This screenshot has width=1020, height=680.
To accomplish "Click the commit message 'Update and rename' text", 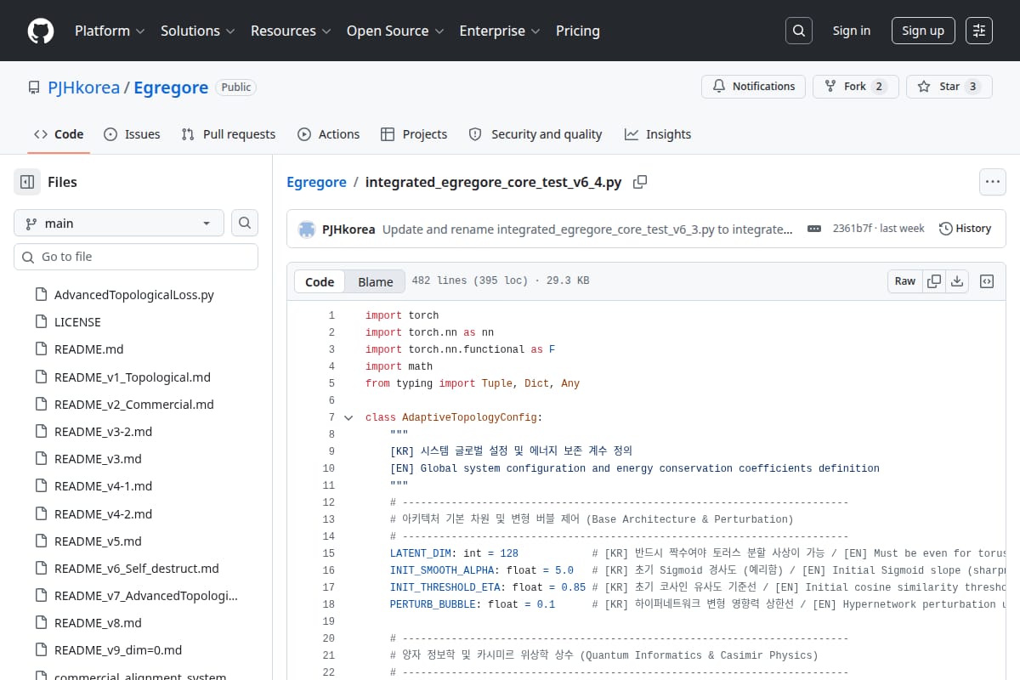I will click(x=587, y=229).
